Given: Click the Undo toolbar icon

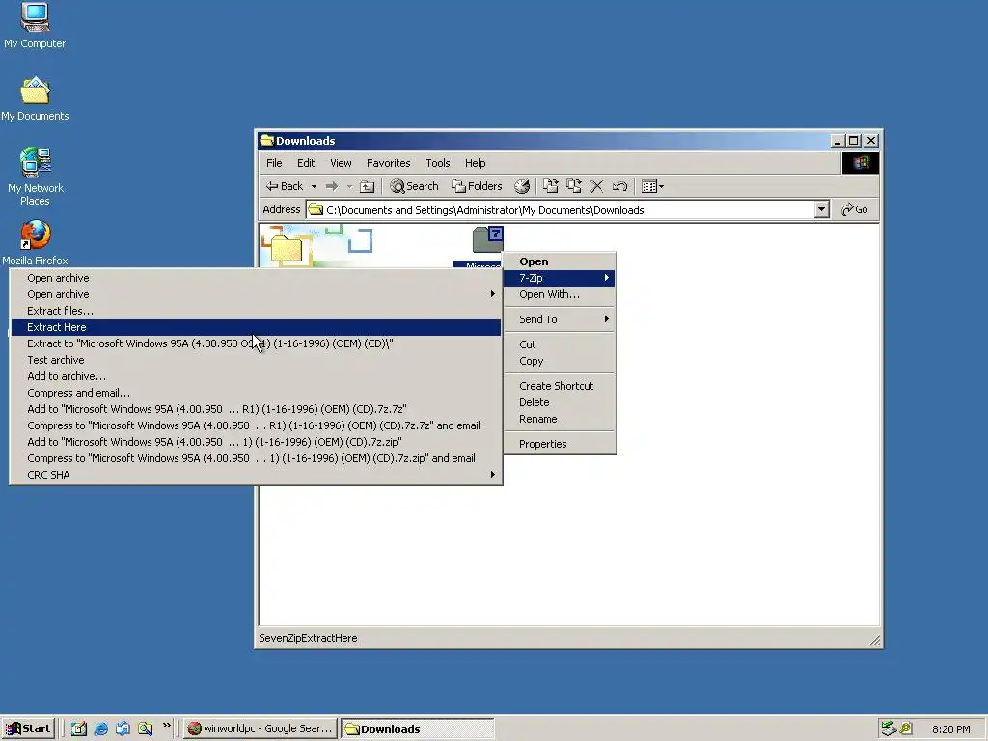Looking at the screenshot, I should pyautogui.click(x=620, y=186).
